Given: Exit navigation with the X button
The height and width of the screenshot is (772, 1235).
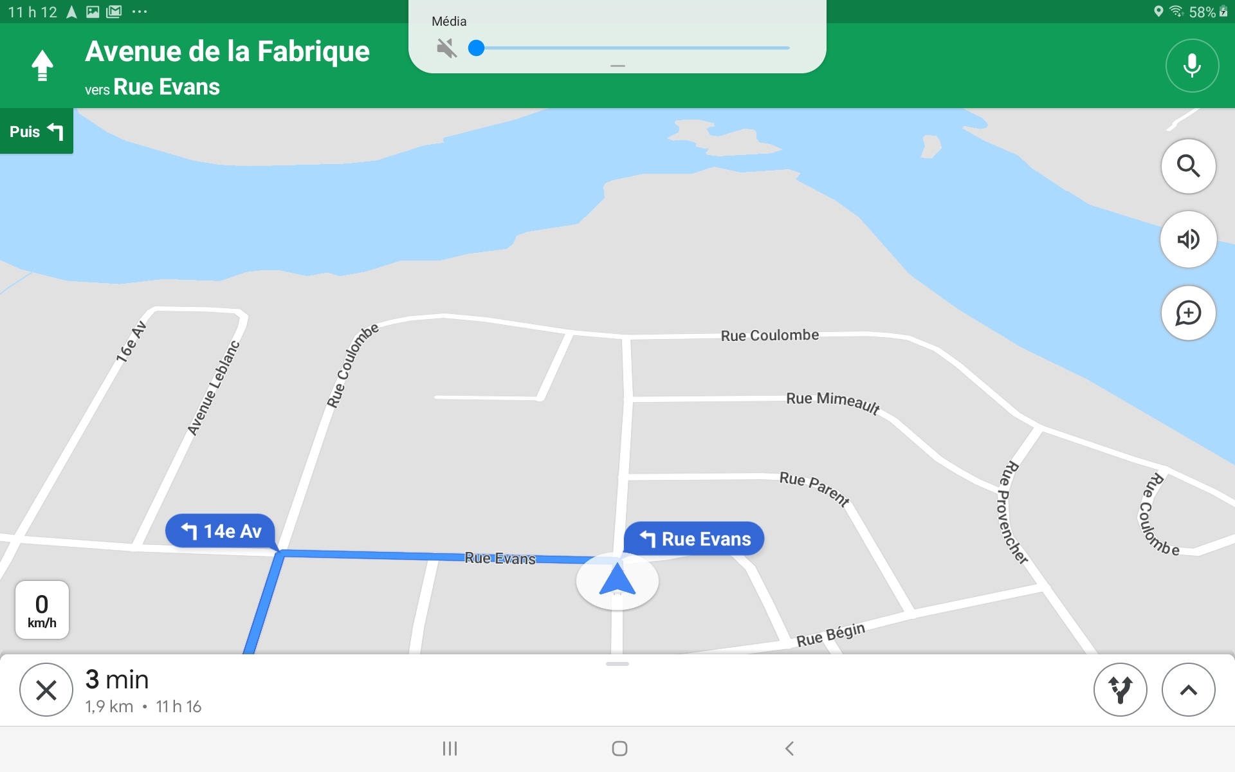Looking at the screenshot, I should click(46, 690).
